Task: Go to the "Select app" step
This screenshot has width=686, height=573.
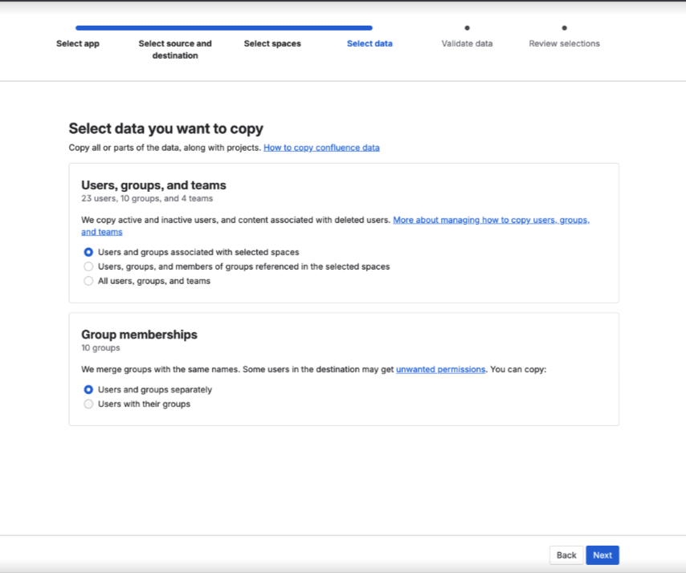Action: coord(78,43)
